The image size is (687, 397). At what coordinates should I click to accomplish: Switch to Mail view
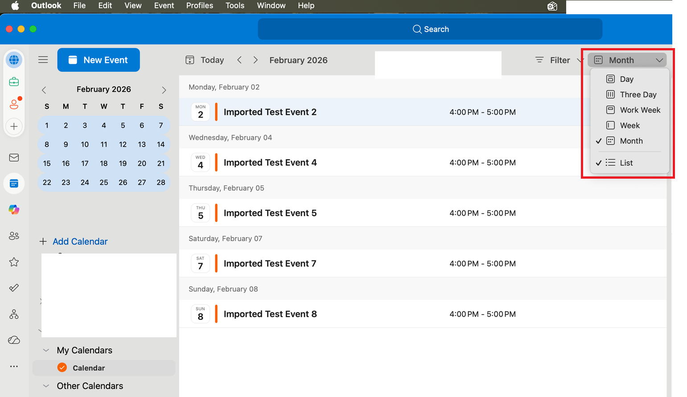click(x=14, y=157)
